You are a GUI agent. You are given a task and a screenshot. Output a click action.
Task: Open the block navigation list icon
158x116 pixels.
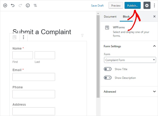point(35,5)
